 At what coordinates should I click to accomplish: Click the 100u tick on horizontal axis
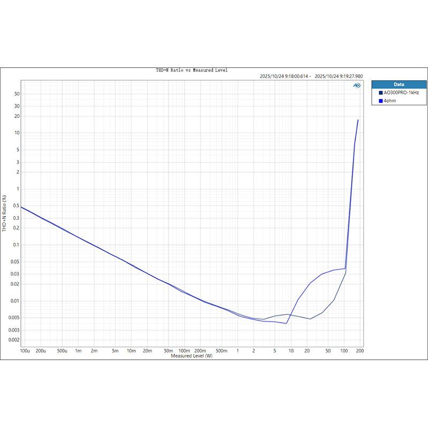(25, 351)
